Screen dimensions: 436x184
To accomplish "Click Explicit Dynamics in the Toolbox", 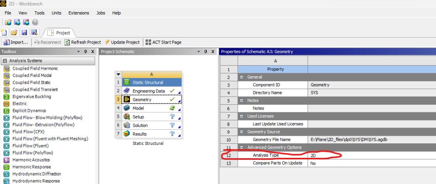I will click(x=29, y=111).
